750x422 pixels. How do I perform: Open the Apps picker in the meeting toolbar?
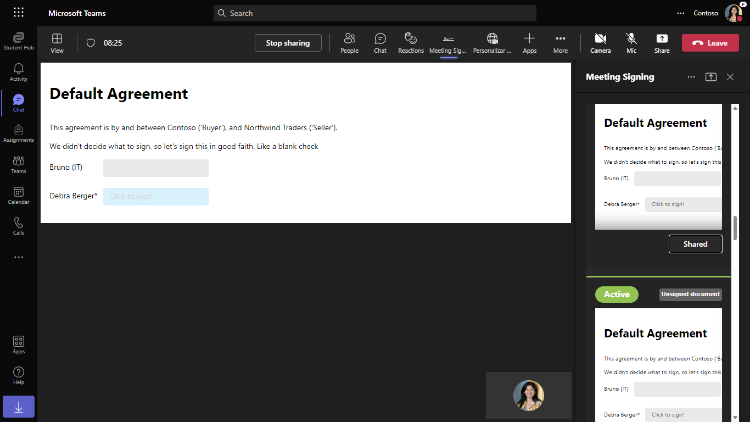point(529,42)
